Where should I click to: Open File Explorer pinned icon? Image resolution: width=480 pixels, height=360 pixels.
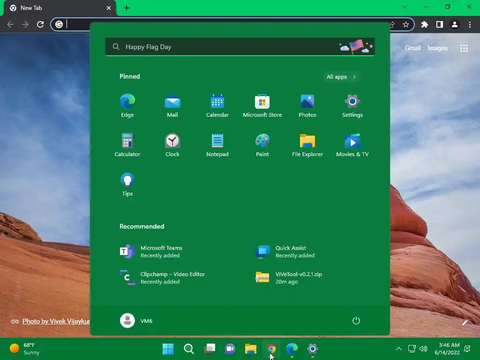pos(307,145)
